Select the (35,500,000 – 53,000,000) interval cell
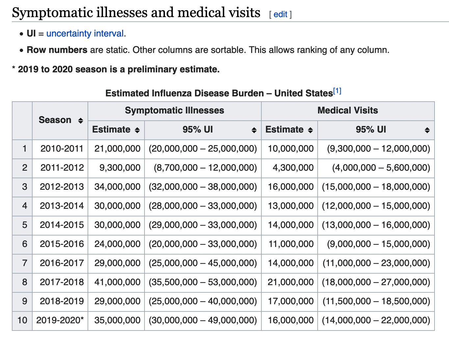This screenshot has height=344, width=449. (x=203, y=282)
